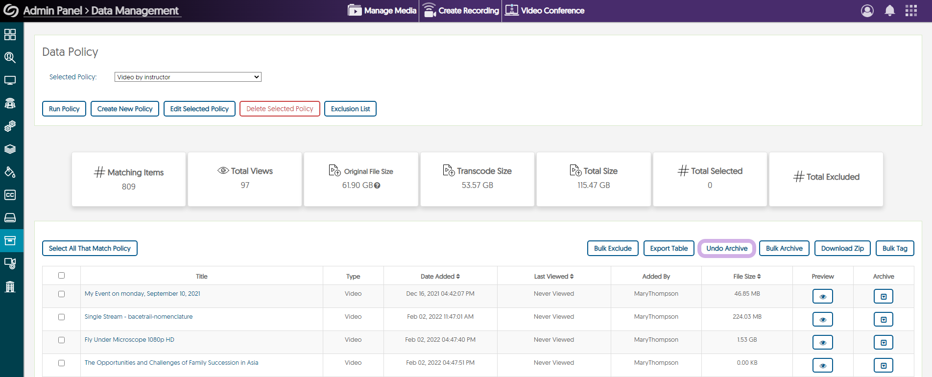Open the Selected Policy dropdown
Image resolution: width=932 pixels, height=377 pixels.
(188, 77)
